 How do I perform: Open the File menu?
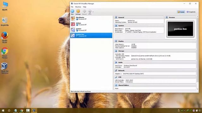pyautogui.click(x=72, y=7)
